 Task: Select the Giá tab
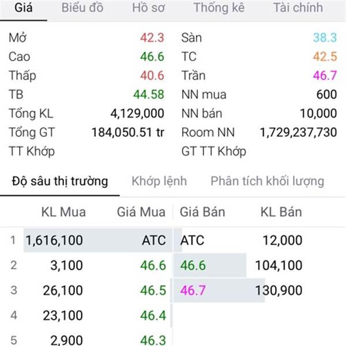(24, 7)
